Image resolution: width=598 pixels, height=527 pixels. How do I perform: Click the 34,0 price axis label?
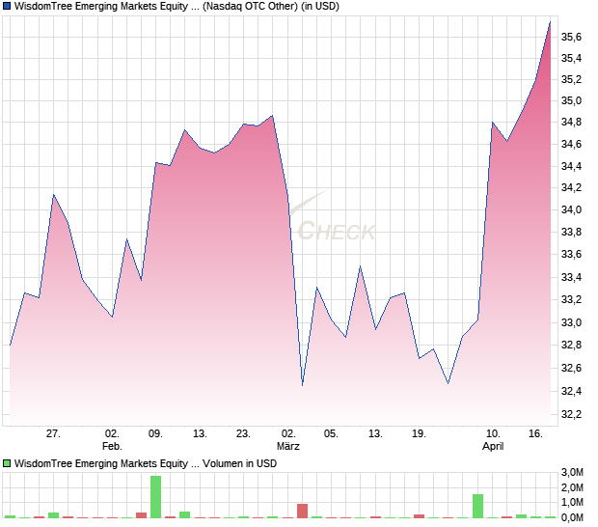(x=571, y=209)
